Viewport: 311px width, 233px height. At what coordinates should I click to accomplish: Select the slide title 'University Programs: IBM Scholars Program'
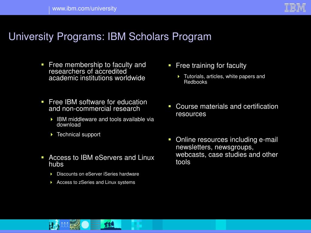pos(110,37)
